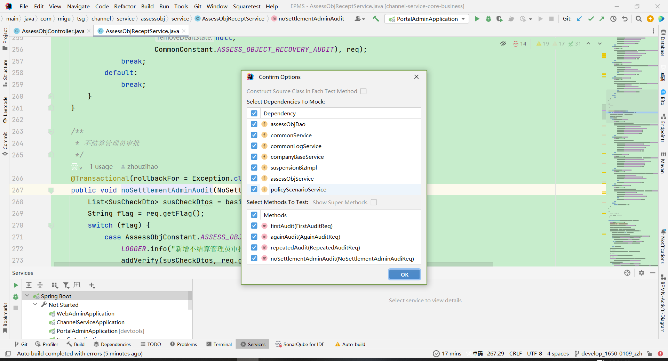668x361 pixels.
Task: Click the green Run button in toolbar
Action: pos(477,19)
